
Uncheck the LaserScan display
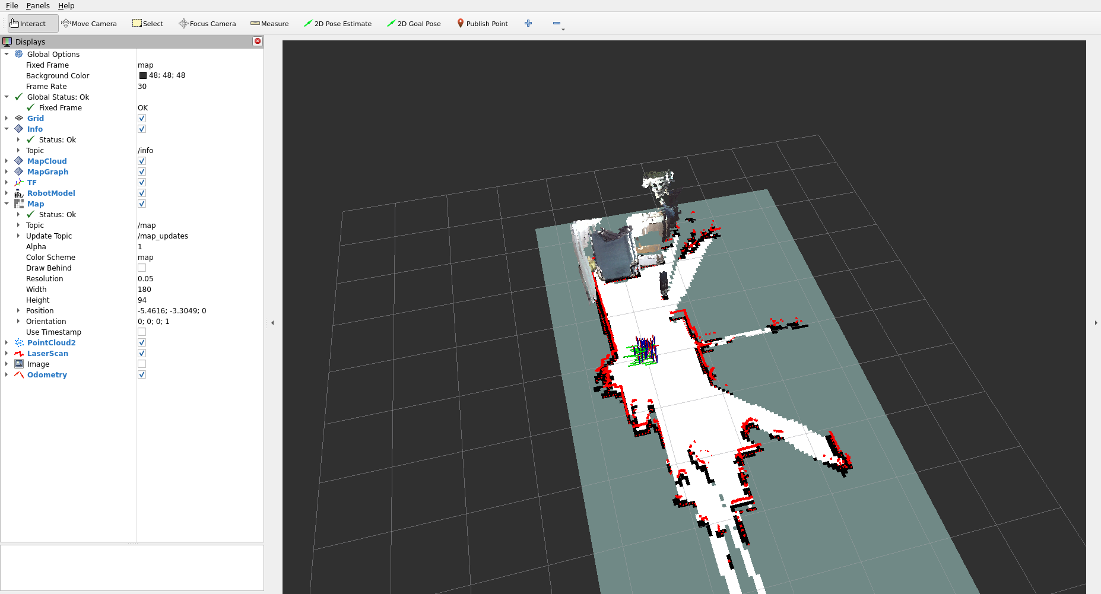[x=142, y=353]
